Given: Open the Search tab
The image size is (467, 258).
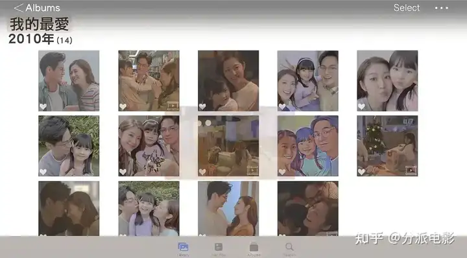Looking at the screenshot, I should (289, 249).
